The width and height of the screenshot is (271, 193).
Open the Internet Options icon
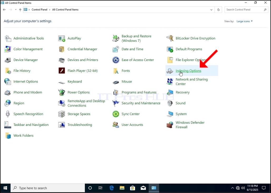tap(8, 82)
